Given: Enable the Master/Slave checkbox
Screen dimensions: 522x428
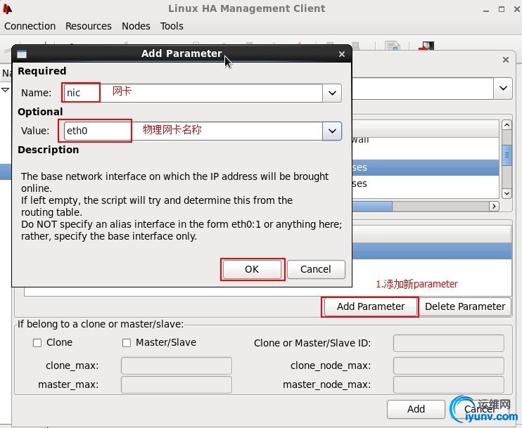Looking at the screenshot, I should [127, 343].
